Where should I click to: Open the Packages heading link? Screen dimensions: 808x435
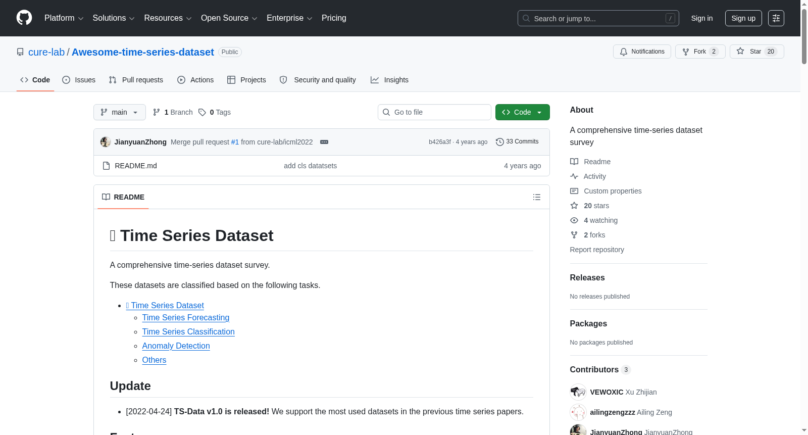tap(588, 323)
